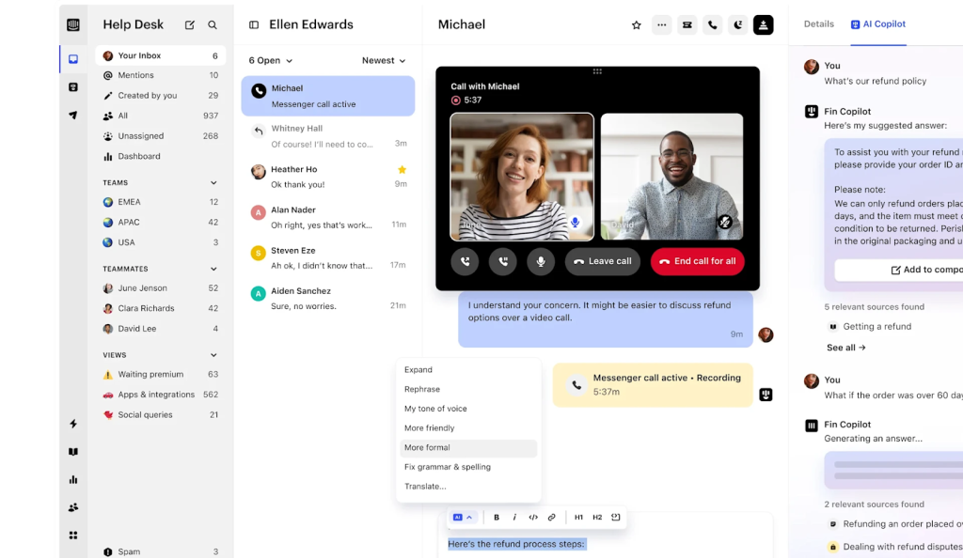This screenshot has width=963, height=558.
Task: Collapse the Teams section in the sidebar
Action: 213,181
